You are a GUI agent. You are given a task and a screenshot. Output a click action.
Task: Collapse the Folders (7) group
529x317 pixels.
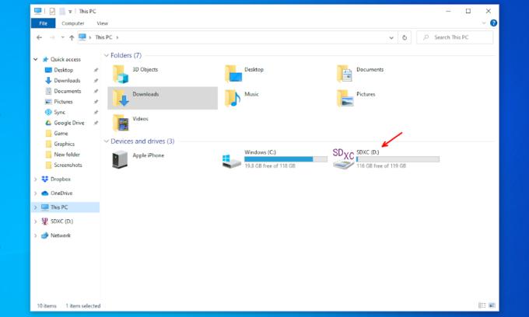point(107,56)
